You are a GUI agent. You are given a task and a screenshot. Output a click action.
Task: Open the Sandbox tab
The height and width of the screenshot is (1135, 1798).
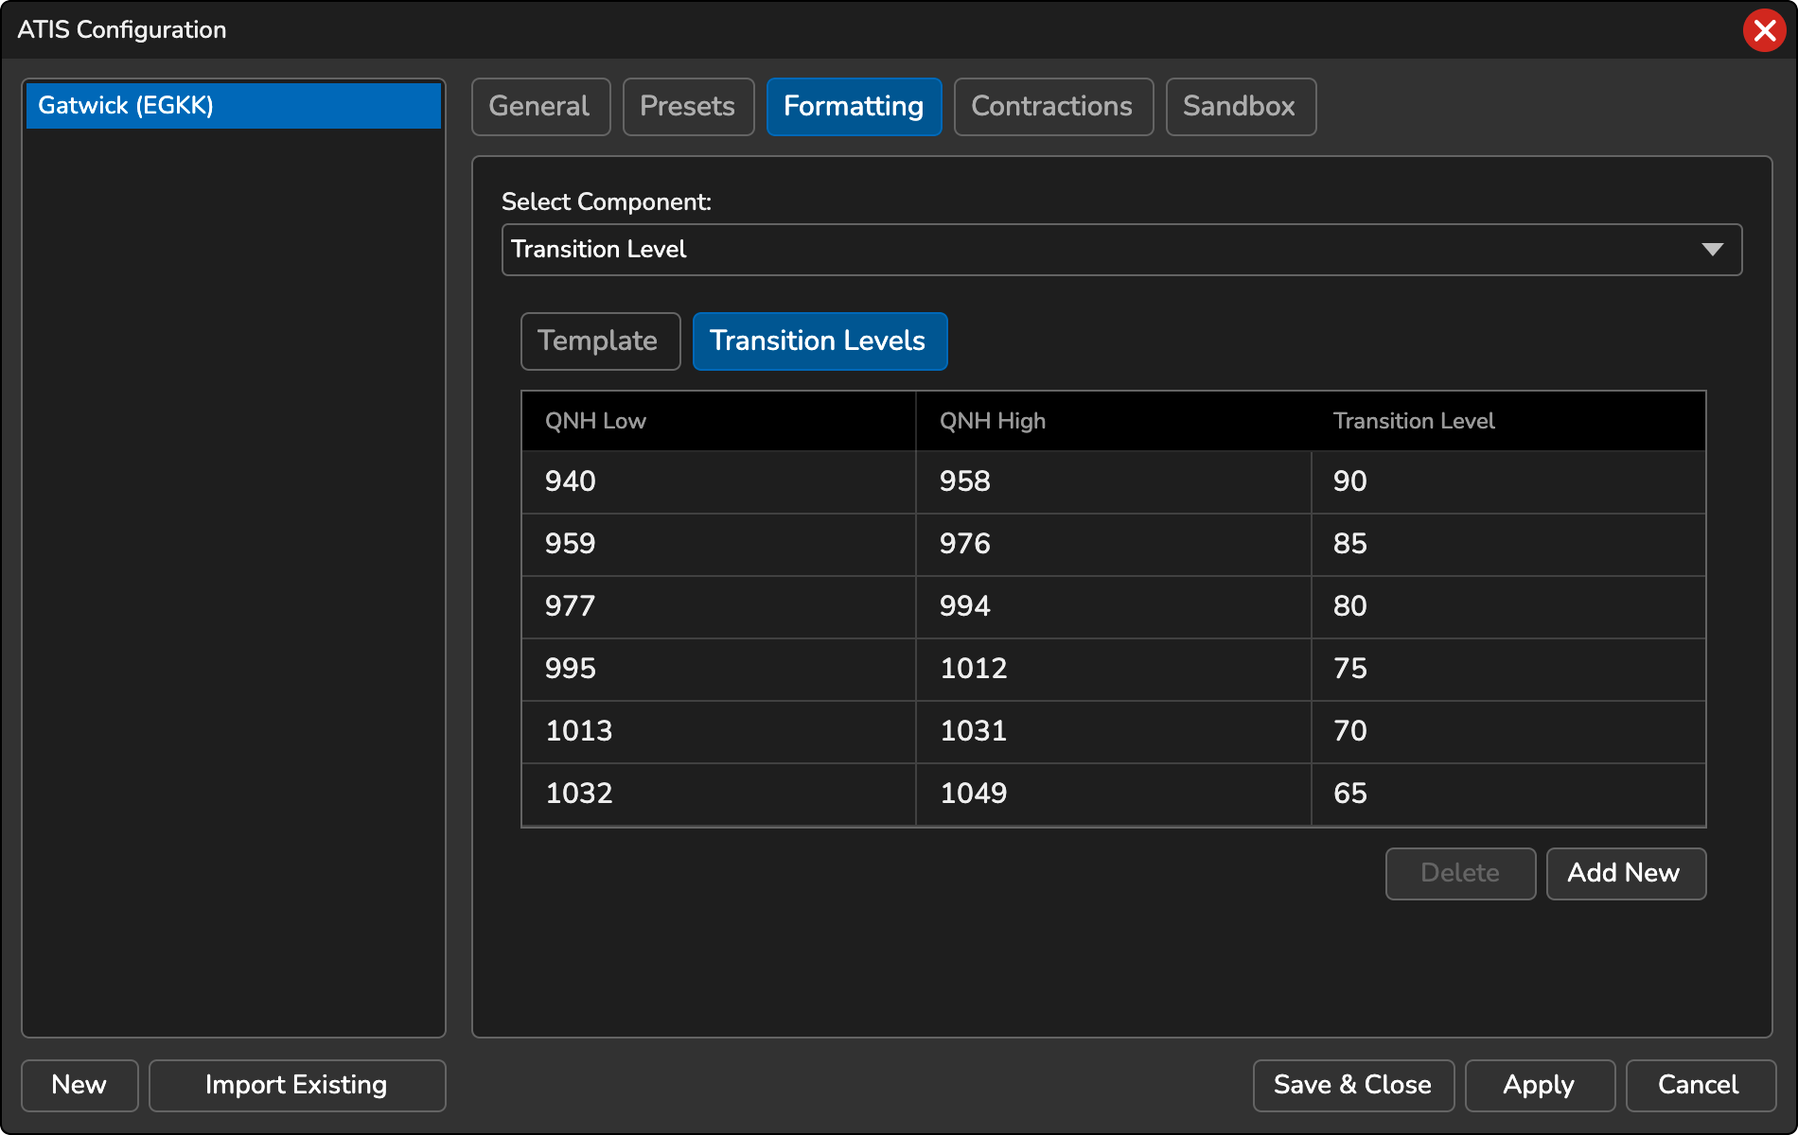click(1240, 107)
